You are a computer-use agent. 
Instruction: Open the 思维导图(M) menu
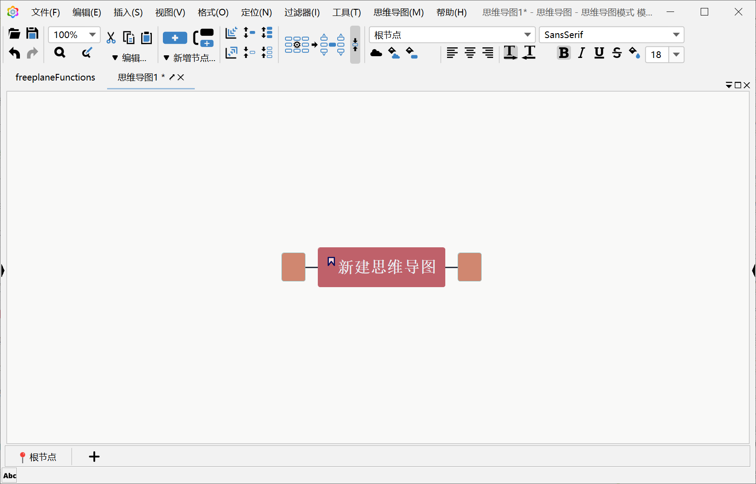pyautogui.click(x=398, y=12)
